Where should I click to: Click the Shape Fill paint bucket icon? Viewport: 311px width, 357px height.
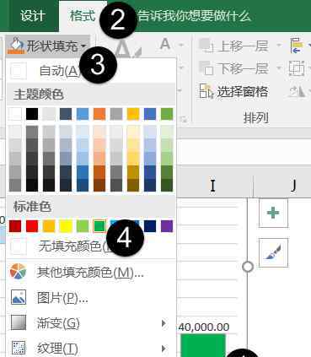click(x=16, y=46)
